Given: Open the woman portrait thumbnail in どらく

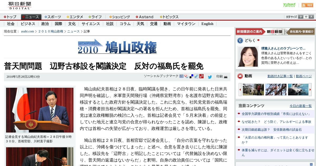Looking at the screenshot, I should tap(248, 57).
